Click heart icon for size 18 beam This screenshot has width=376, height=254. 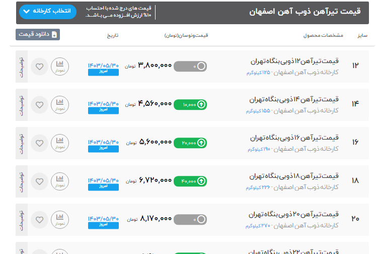(39, 180)
